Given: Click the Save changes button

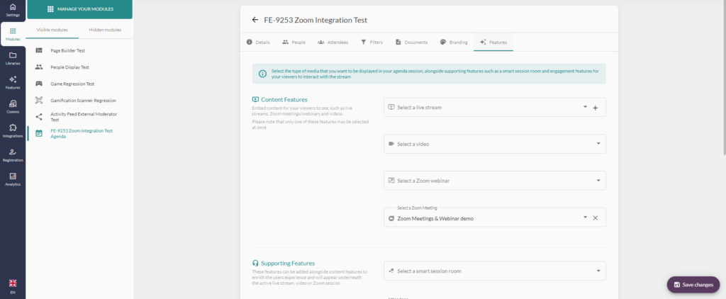Looking at the screenshot, I should pyautogui.click(x=693, y=284).
